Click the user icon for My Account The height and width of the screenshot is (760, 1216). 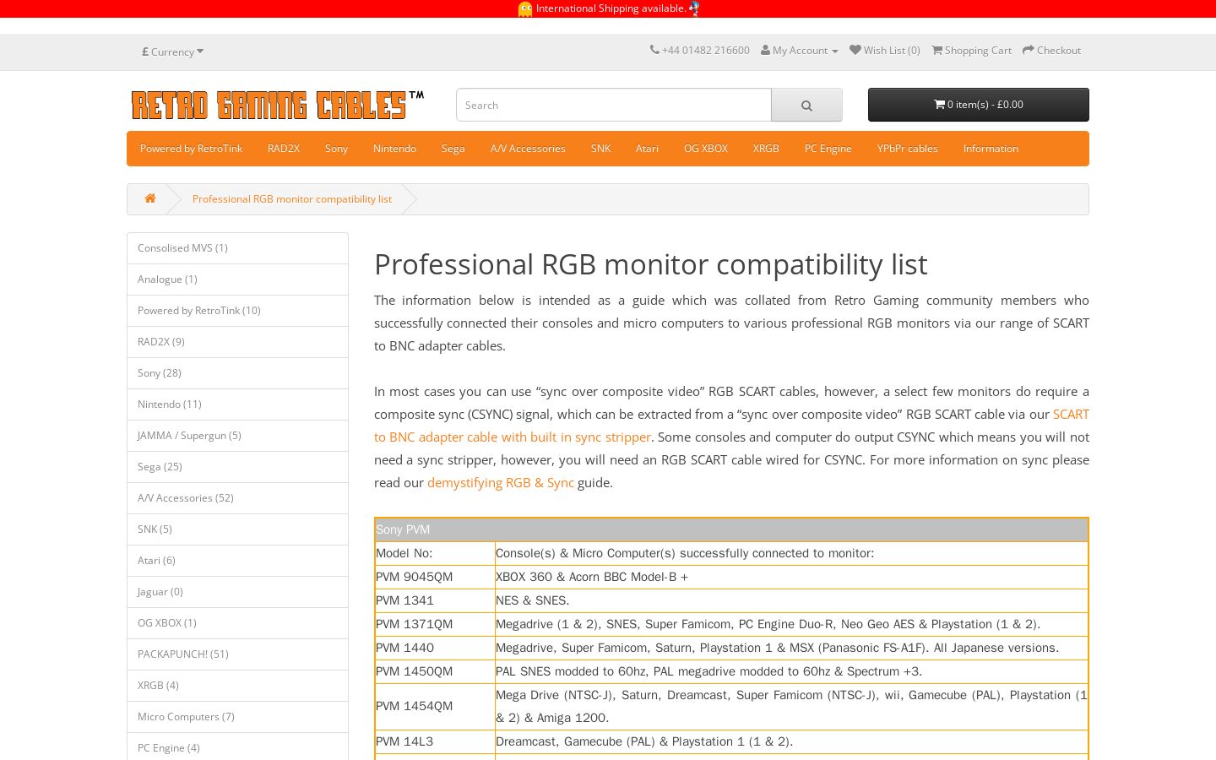click(765, 51)
